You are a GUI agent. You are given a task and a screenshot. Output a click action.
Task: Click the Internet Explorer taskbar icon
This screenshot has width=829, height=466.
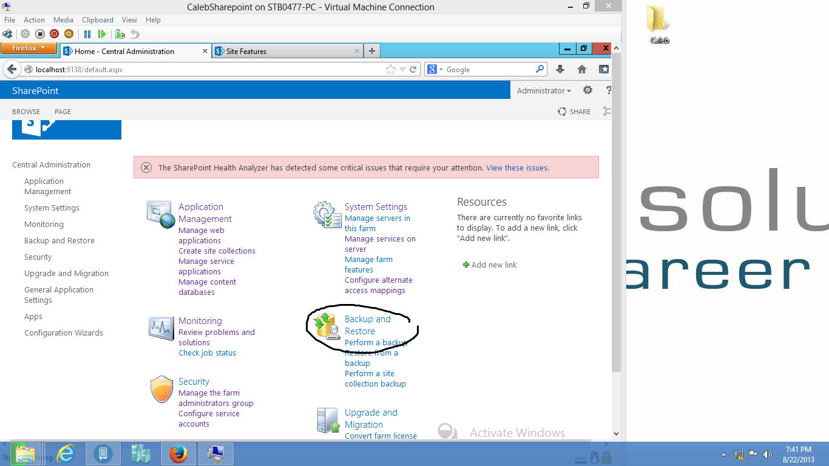pyautogui.click(x=66, y=453)
